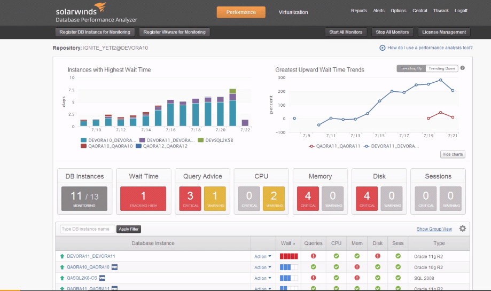Image resolution: width=491 pixels, height=291 pixels.
Task: Click the Wait Time Tracking High tile
Action: coord(143,199)
